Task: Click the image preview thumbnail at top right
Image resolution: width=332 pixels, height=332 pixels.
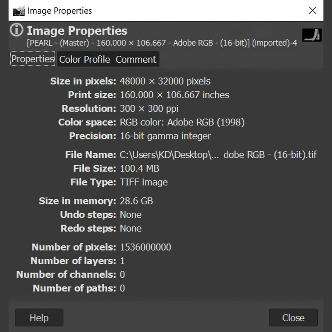Action: tap(312, 35)
